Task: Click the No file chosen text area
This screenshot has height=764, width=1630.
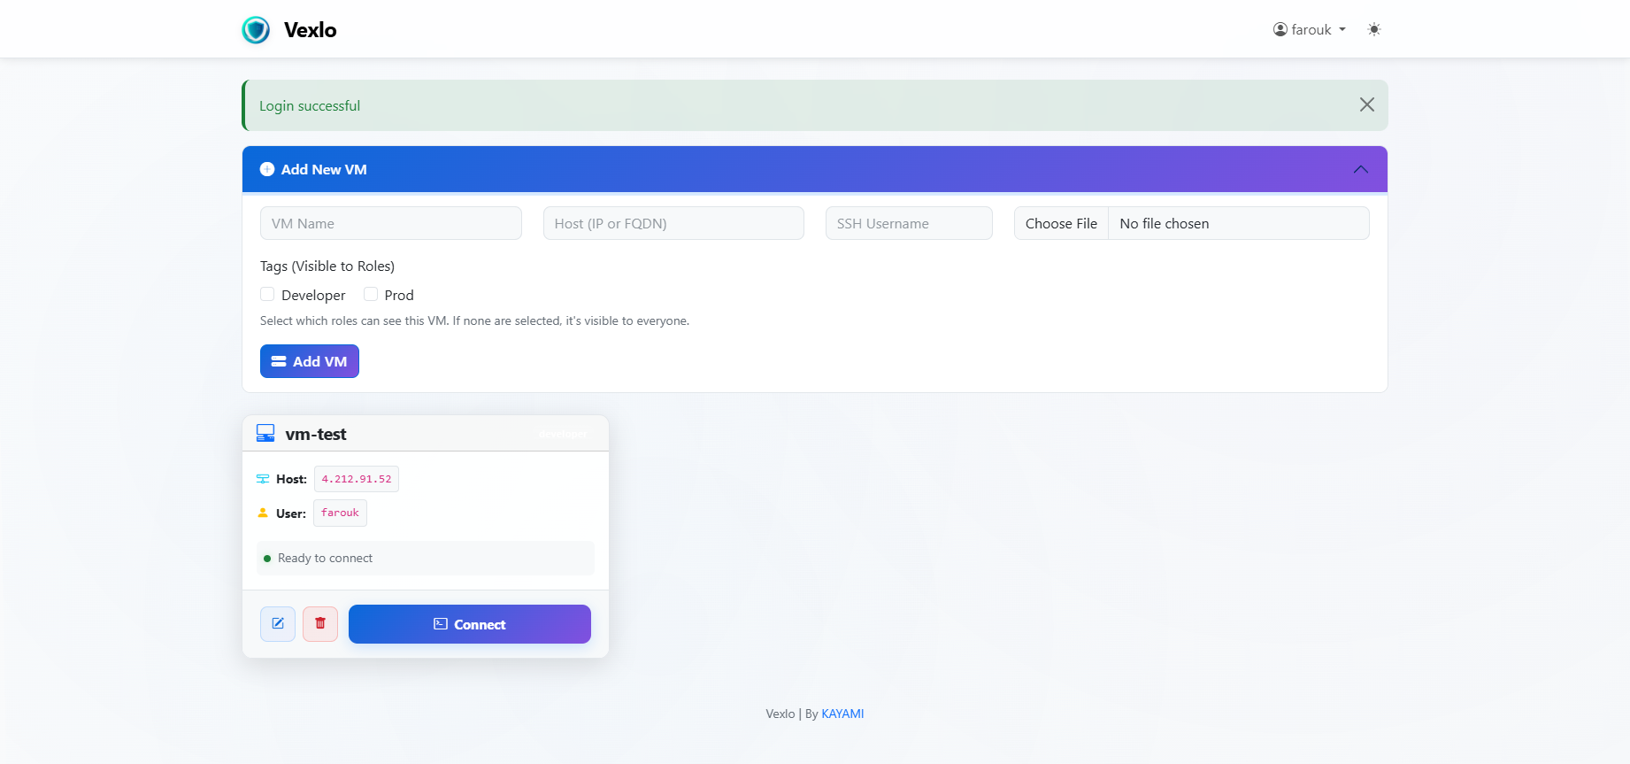Action: coord(1165,223)
